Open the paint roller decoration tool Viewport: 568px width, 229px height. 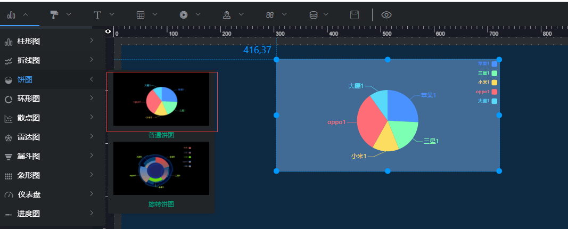[x=54, y=14]
